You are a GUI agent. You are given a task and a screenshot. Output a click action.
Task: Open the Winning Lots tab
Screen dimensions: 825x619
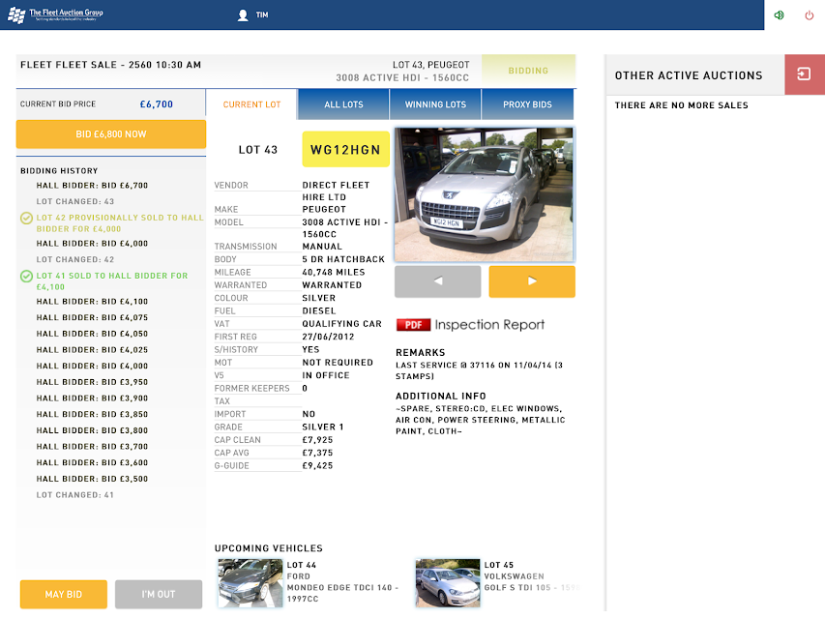435,104
